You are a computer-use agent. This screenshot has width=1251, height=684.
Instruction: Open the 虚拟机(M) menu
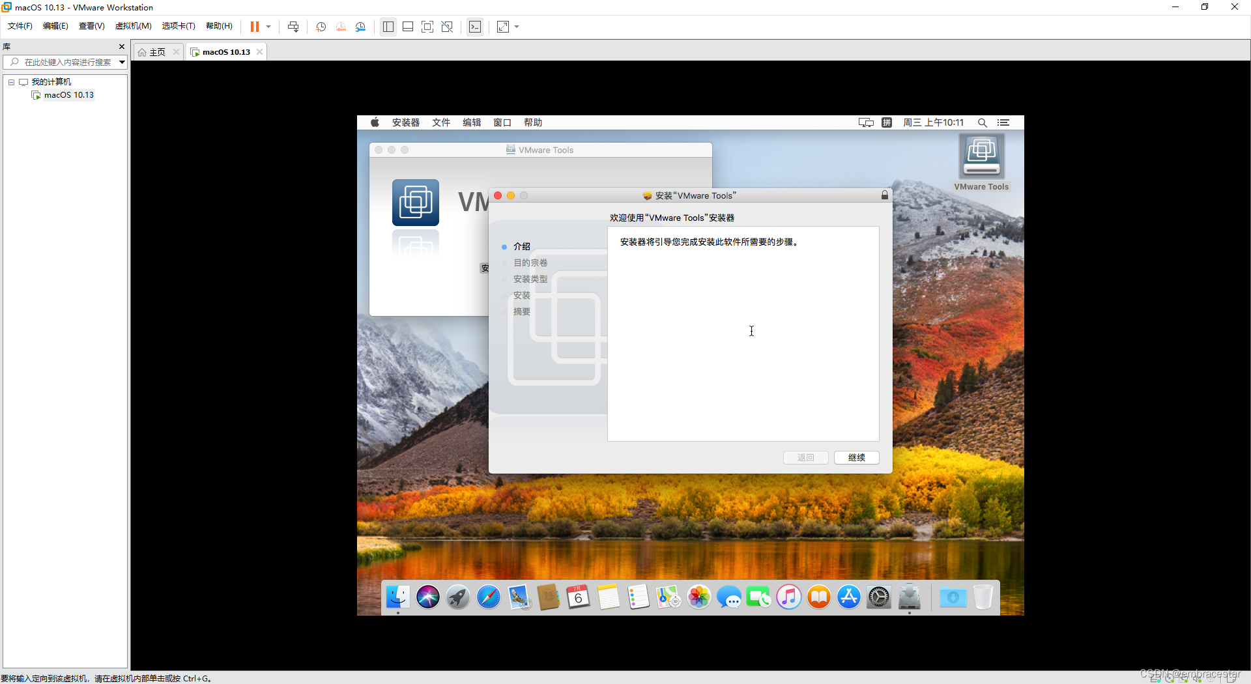click(134, 26)
